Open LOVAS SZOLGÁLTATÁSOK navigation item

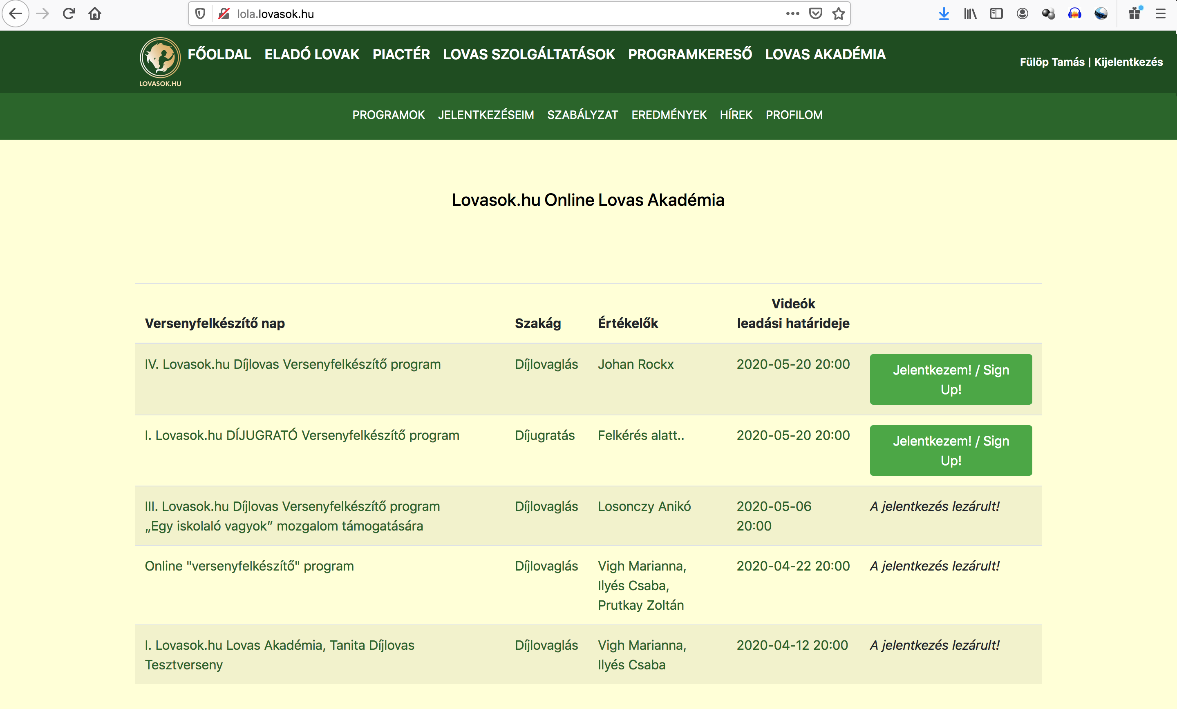(x=529, y=54)
